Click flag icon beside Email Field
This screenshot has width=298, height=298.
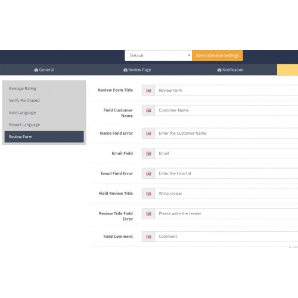pos(148,154)
